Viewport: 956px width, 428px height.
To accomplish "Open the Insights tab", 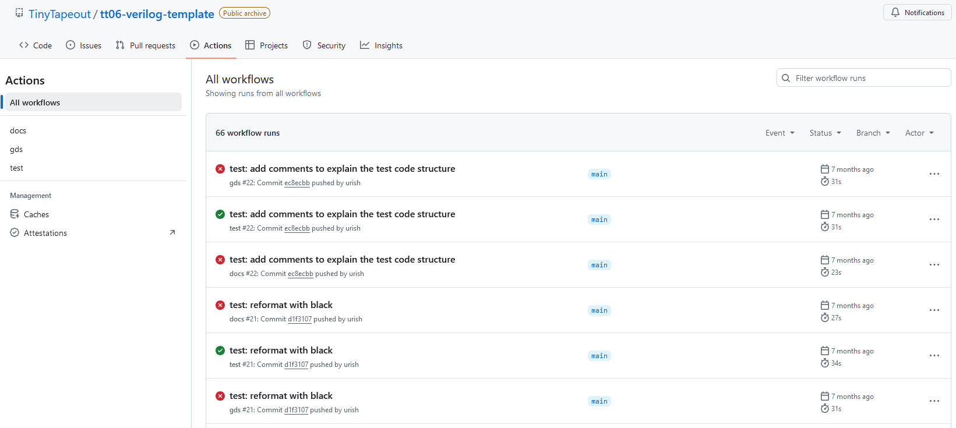I will [381, 45].
